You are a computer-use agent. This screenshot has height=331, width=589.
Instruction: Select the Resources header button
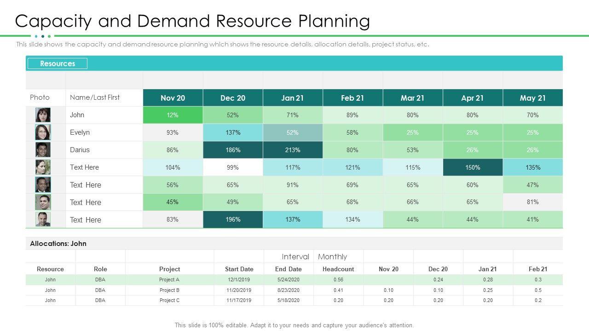click(58, 63)
